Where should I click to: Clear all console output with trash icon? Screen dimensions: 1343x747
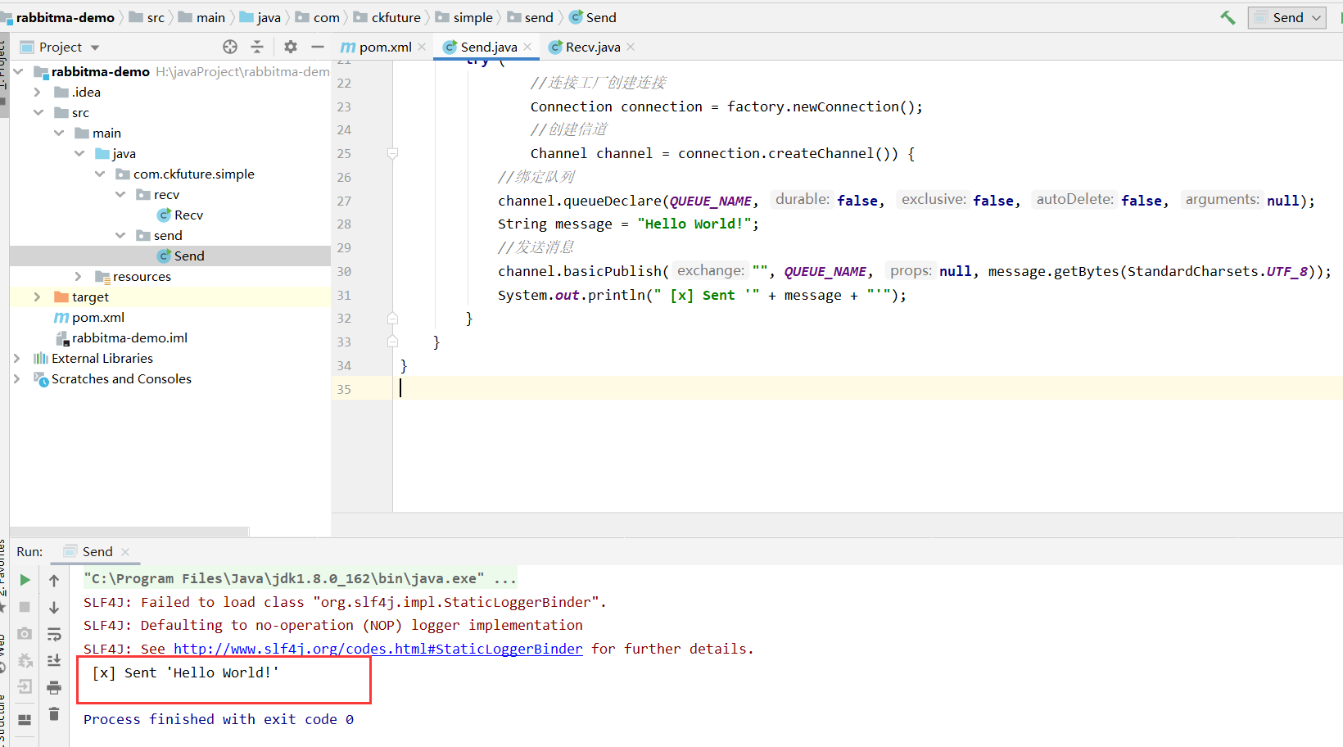(54, 714)
